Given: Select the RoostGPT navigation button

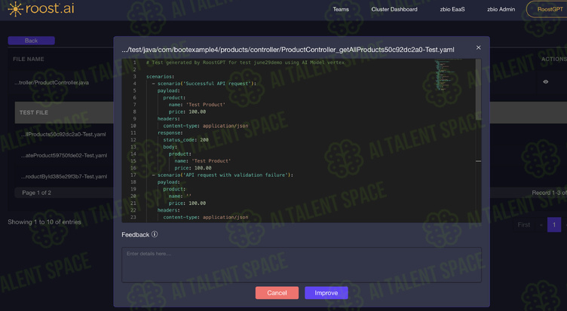Looking at the screenshot, I should [x=549, y=9].
